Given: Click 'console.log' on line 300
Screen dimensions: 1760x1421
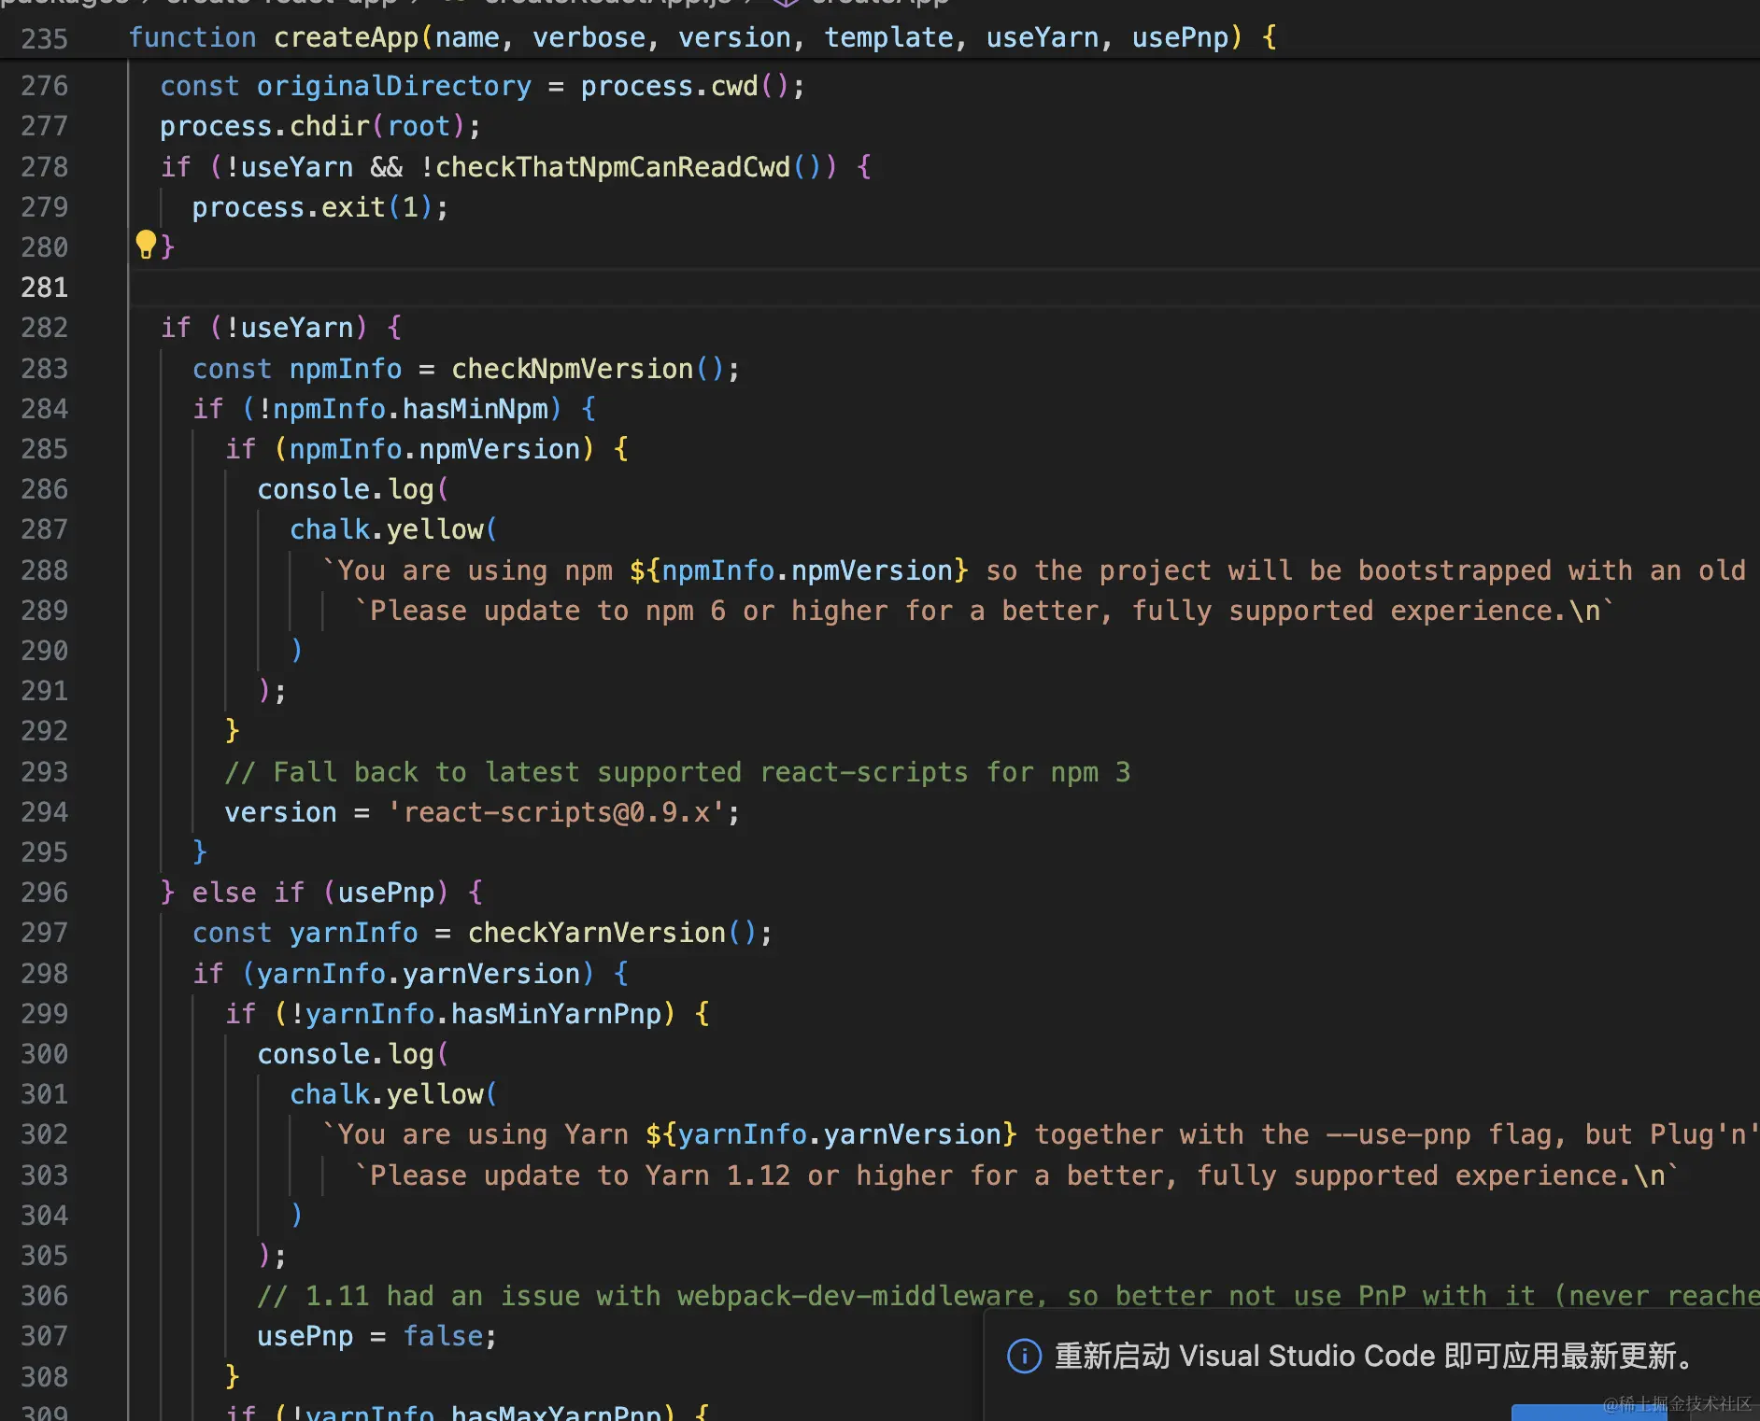Looking at the screenshot, I should (346, 1054).
